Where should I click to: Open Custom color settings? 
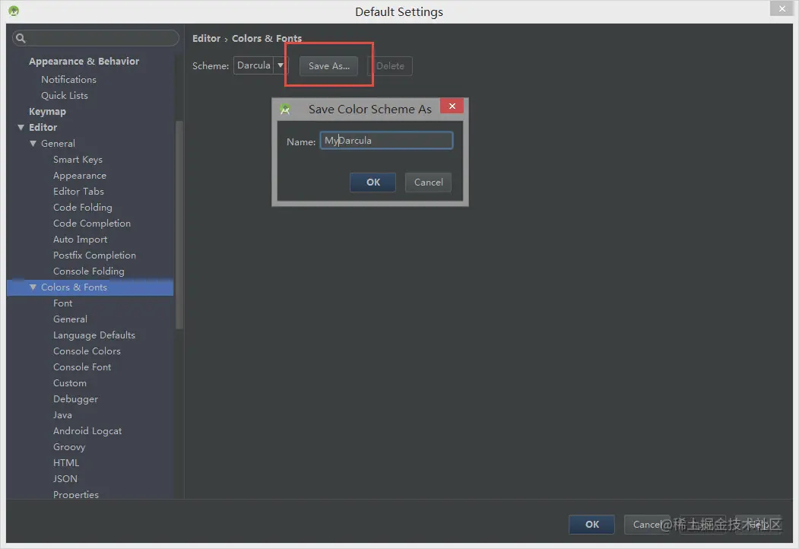(70, 383)
